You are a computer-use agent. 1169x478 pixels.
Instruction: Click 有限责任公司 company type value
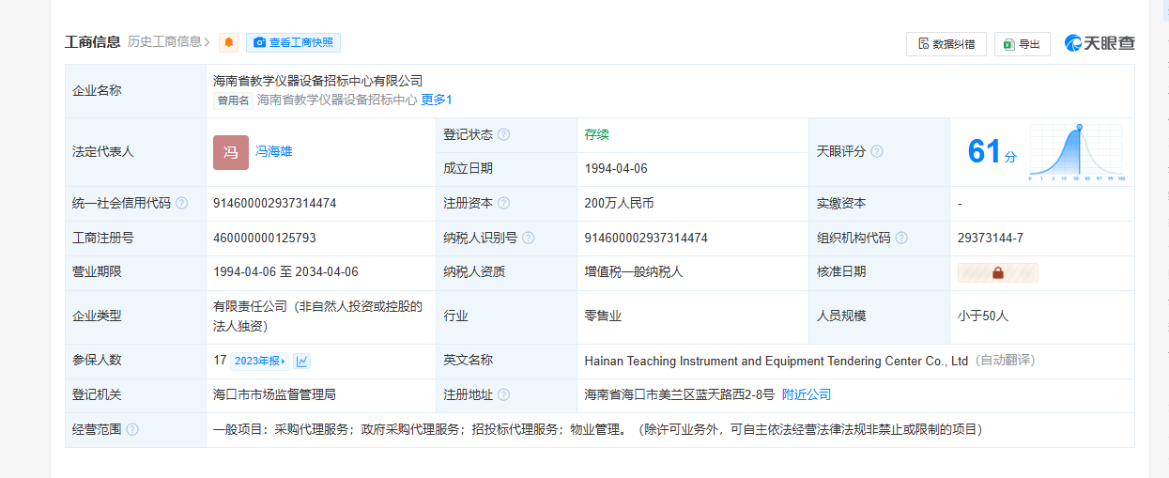(x=318, y=316)
